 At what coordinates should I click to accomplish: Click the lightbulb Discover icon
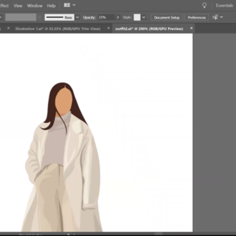204,5
